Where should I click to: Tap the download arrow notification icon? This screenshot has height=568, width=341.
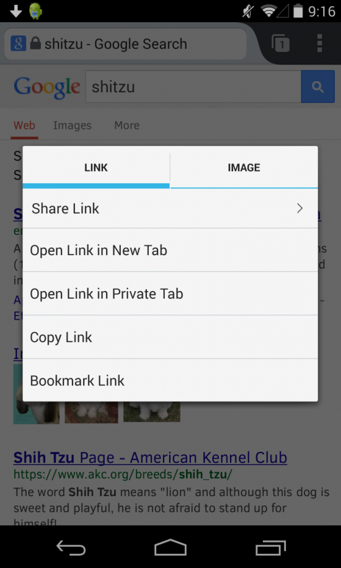(x=15, y=11)
